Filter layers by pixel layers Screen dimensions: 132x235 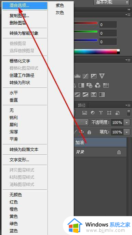coord(85,113)
